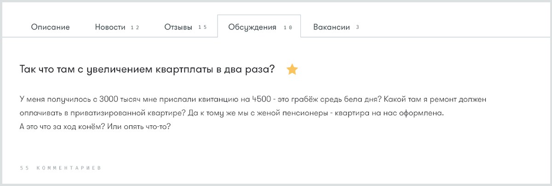
Task: Click the amount 4500 in post text
Action: [261, 99]
